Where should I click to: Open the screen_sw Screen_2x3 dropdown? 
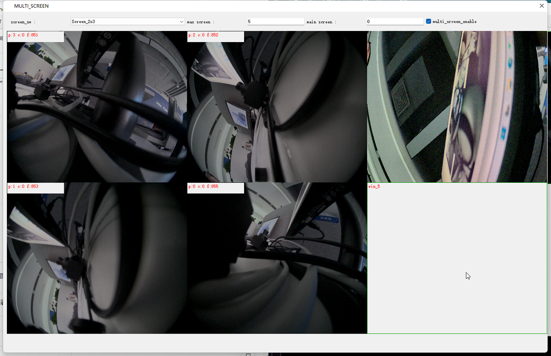tap(127, 21)
